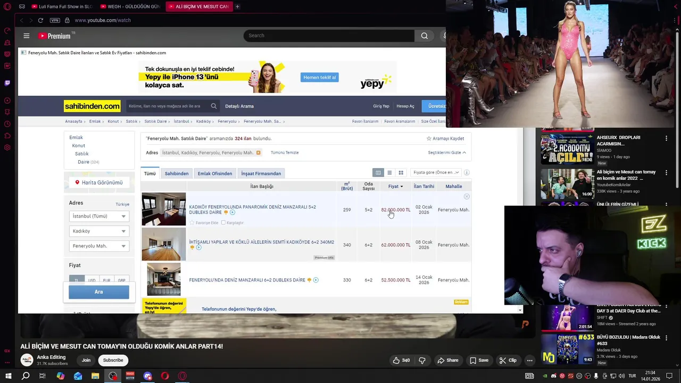This screenshot has height=383, width=681.
Task: Click the Subscribe button
Action: tap(113, 360)
